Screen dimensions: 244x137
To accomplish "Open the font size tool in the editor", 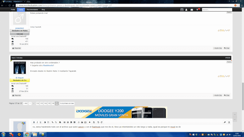I will tap(48, 122).
